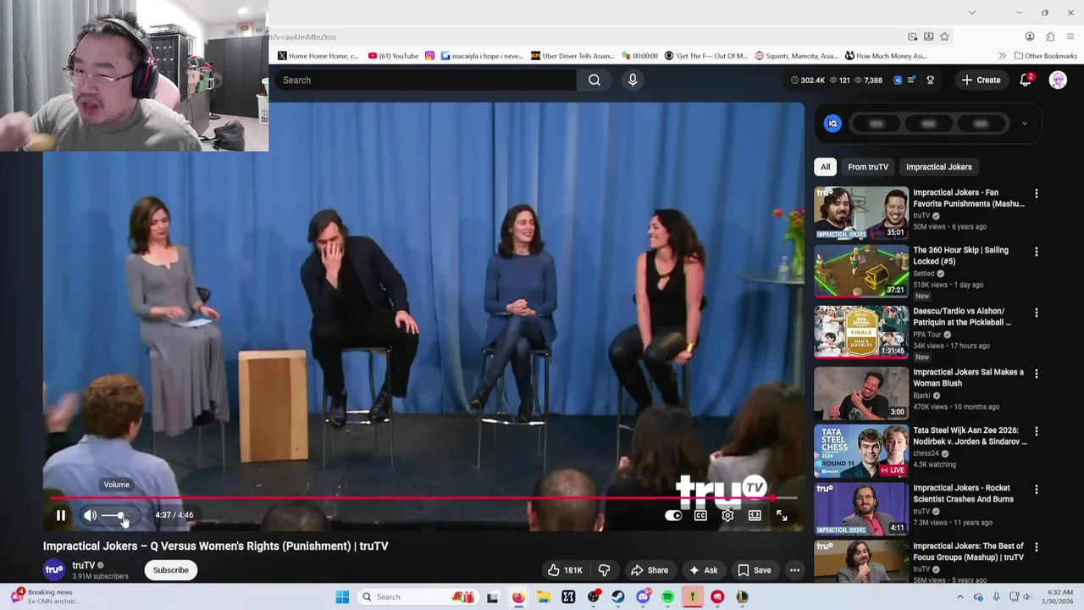Adjust the volume slider handle
This screenshot has width=1084, height=610.
[x=123, y=515]
